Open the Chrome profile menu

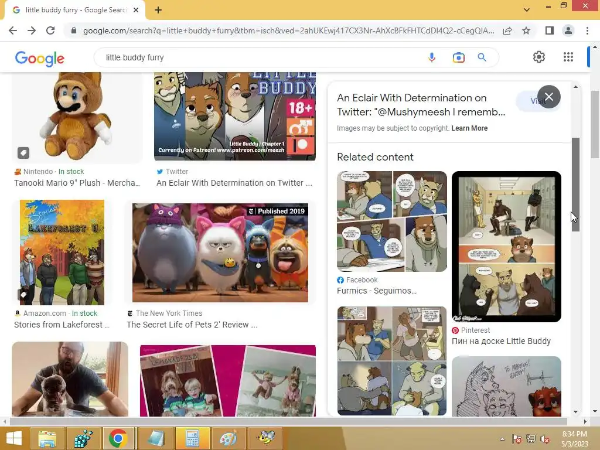click(x=568, y=30)
